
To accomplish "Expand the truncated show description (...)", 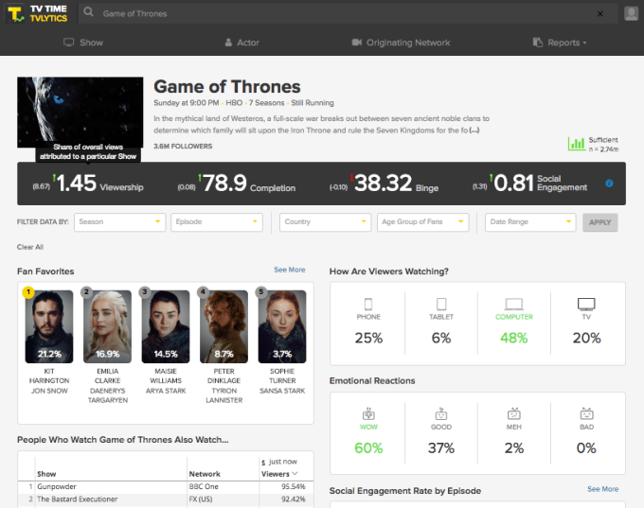I will coord(474,131).
